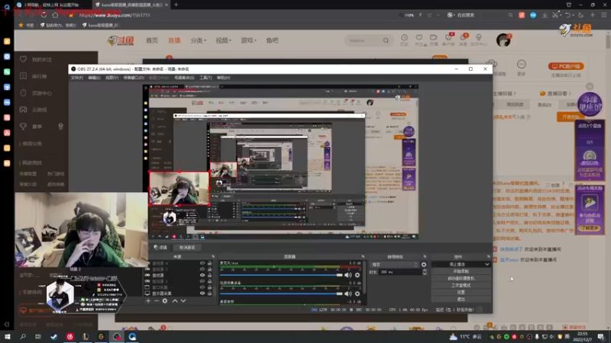Toggle eye icon of first source row
Image resolution: width=611 pixels, height=343 pixels.
(x=202, y=263)
